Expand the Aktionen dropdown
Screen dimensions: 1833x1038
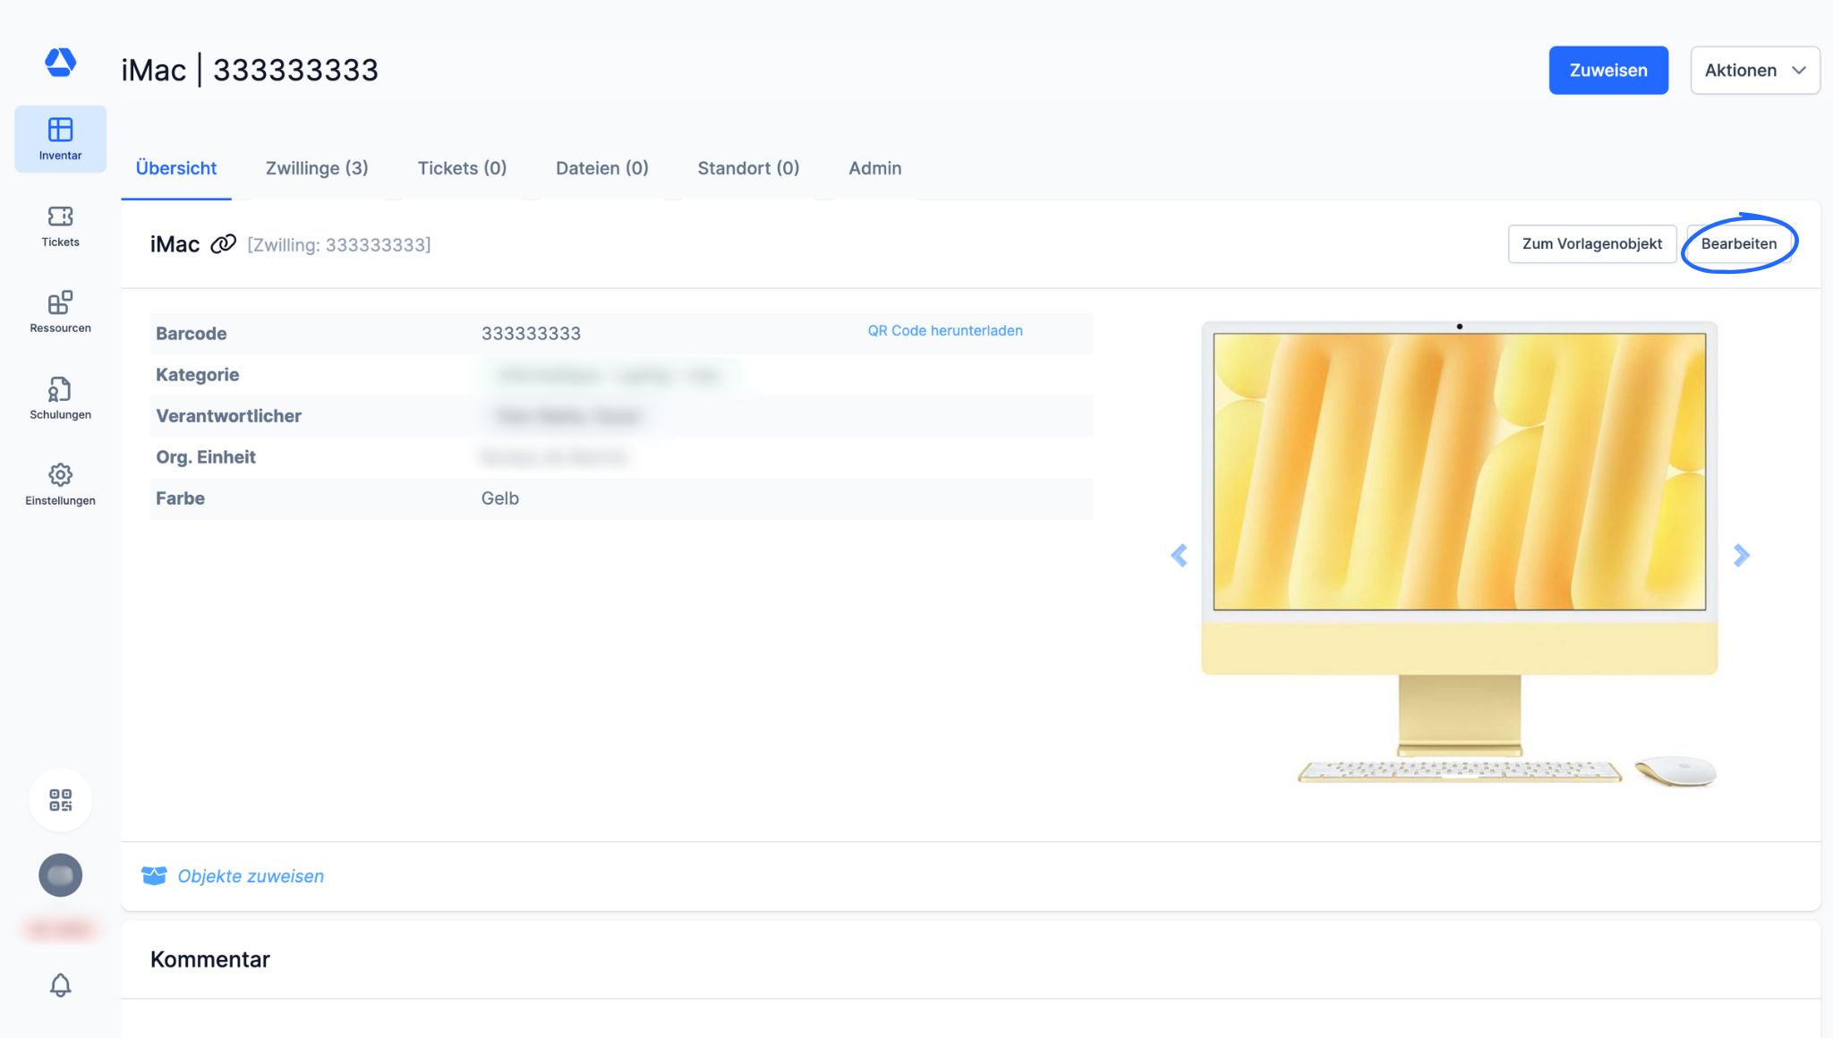coord(1754,70)
